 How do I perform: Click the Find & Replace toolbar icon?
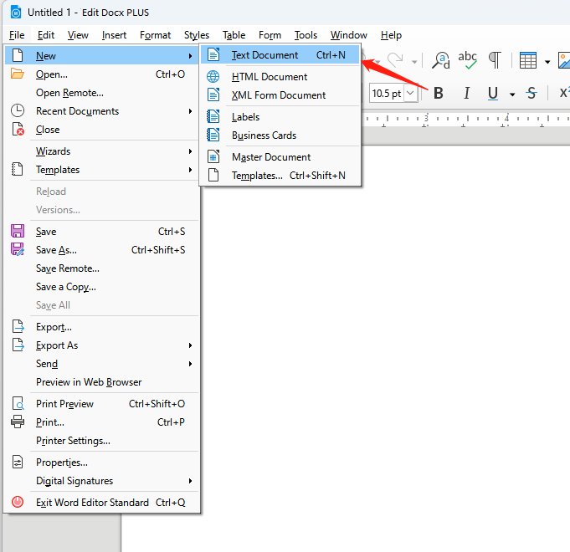tap(440, 60)
